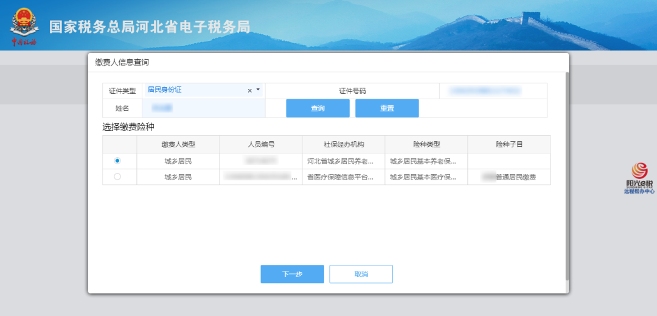The image size is (657, 316).
Task: Focus the 证件号码 input field
Action: [x=493, y=91]
